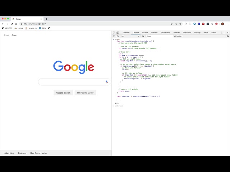Viewport: 230px width, 172px height.
Task: Open the Okta-style blue ring extension
Action: (x=194, y=24)
